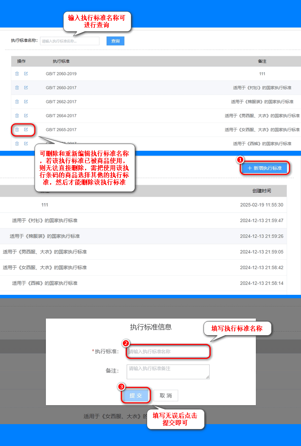Image resolution: width=301 pixels, height=446 pixels.
Task: Click 《男西服、大衣》 note beside GB/T 2664-2017
Action: (262, 115)
